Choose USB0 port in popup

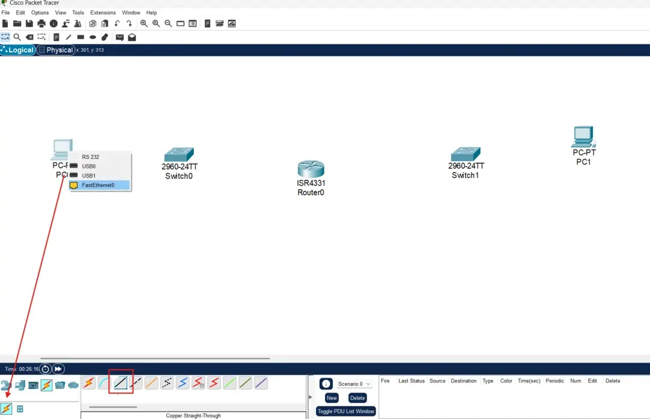(x=99, y=166)
